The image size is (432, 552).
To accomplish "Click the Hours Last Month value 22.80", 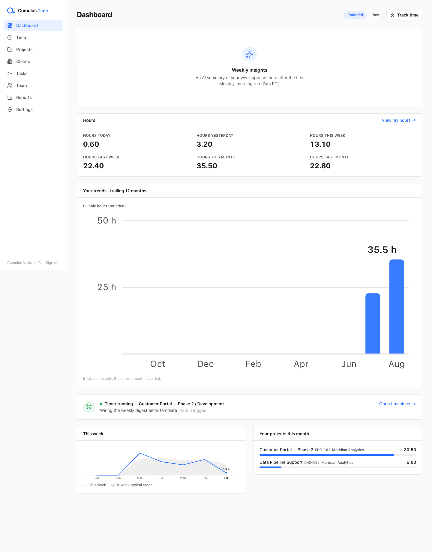I will [x=320, y=166].
